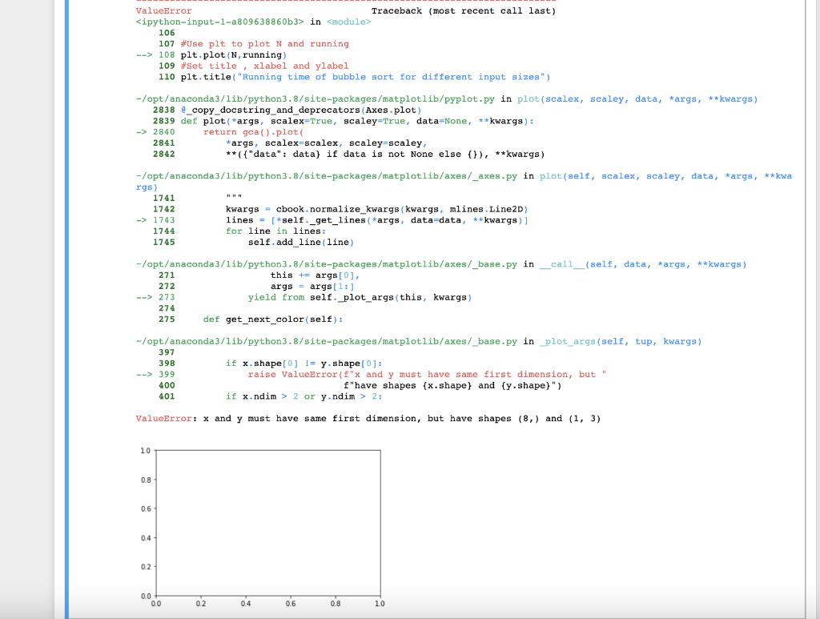Image resolution: width=820 pixels, height=619 pixels.
Task: Click the 1.0 tick label on y-axis
Action: 145,450
